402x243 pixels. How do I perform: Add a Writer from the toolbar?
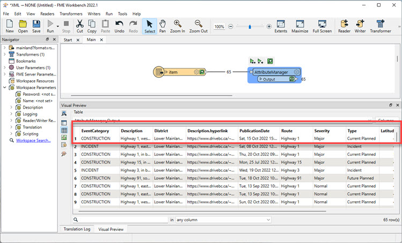click(360, 26)
